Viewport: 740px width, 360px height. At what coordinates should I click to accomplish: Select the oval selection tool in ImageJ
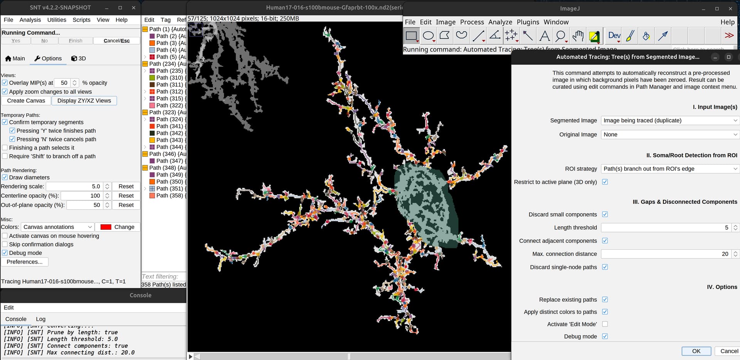pos(428,35)
